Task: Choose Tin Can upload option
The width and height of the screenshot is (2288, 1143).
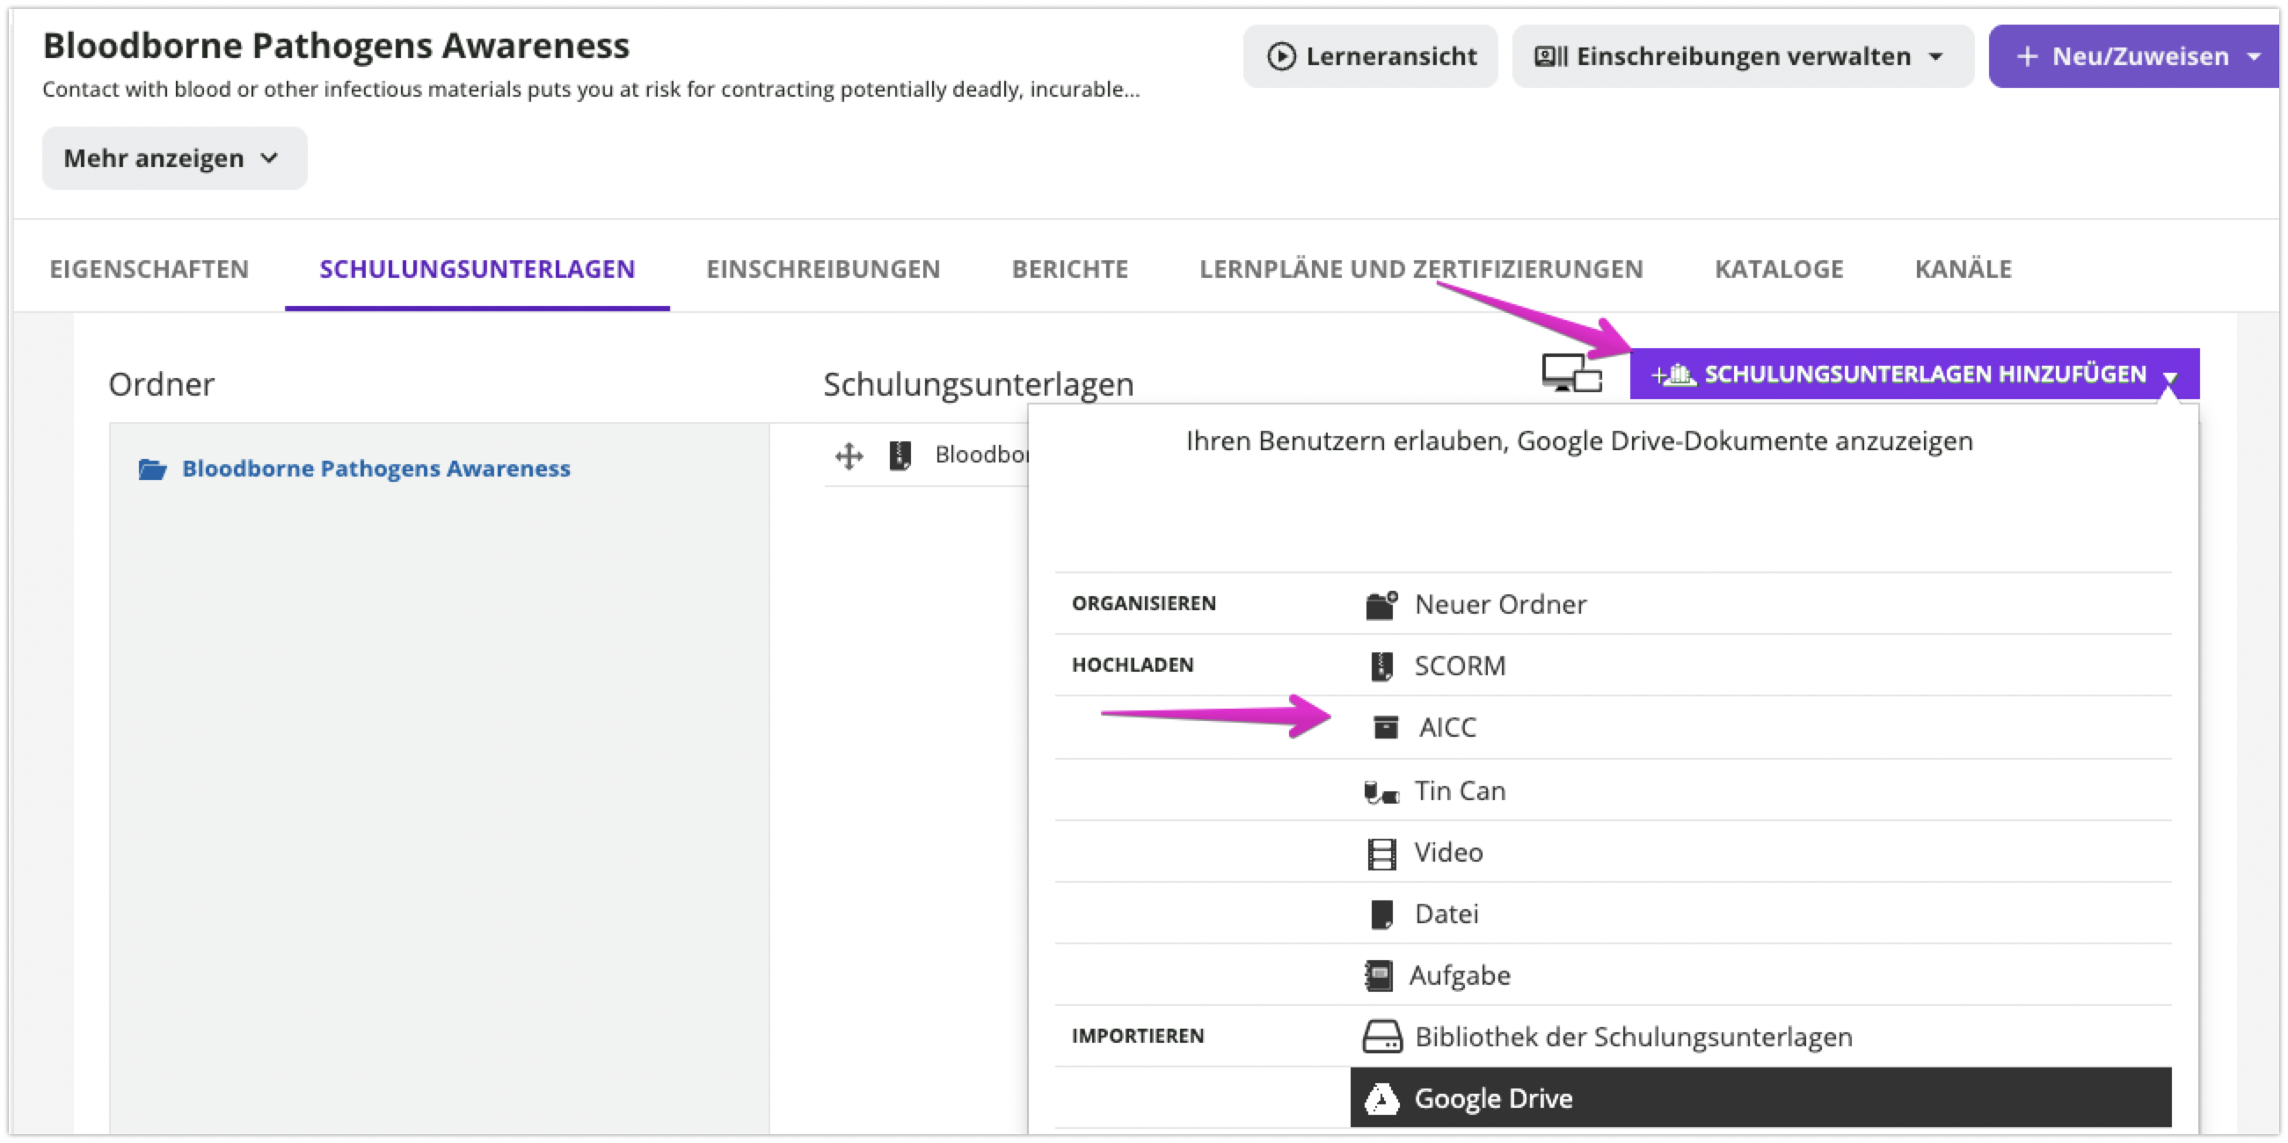Action: coord(1760,791)
